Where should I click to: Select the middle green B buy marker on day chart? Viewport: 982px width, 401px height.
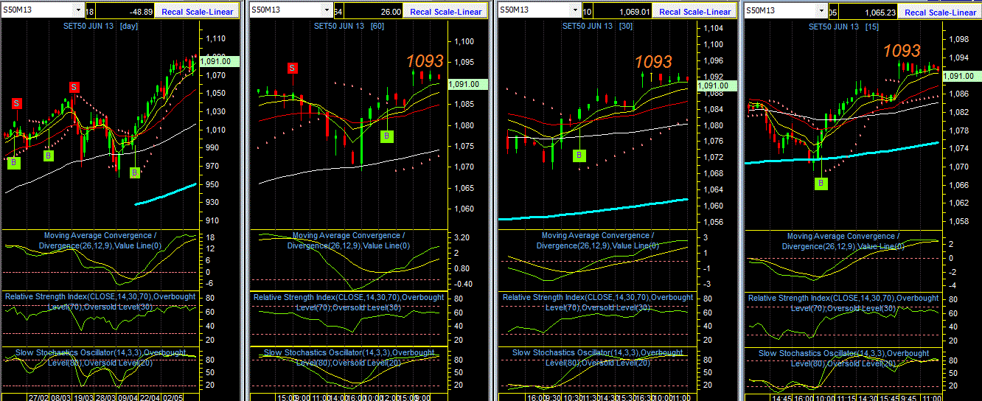pyautogui.click(x=48, y=156)
